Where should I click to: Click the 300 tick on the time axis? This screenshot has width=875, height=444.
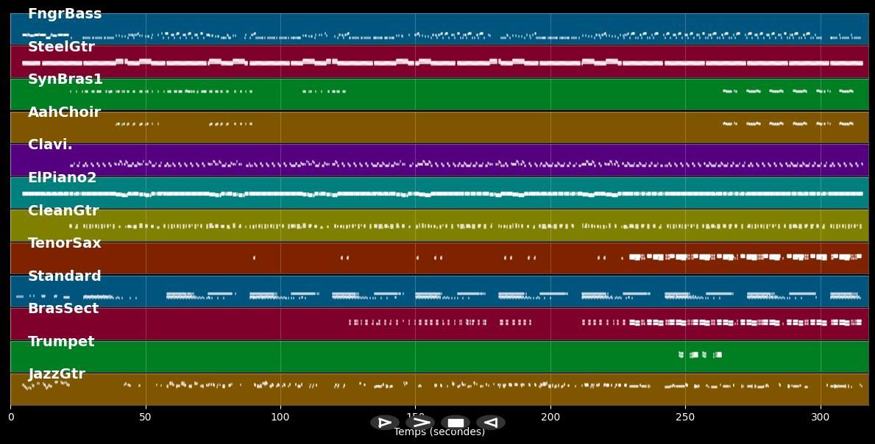coord(820,417)
